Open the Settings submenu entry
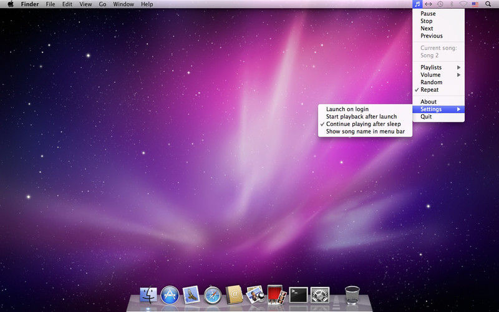 [x=438, y=109]
